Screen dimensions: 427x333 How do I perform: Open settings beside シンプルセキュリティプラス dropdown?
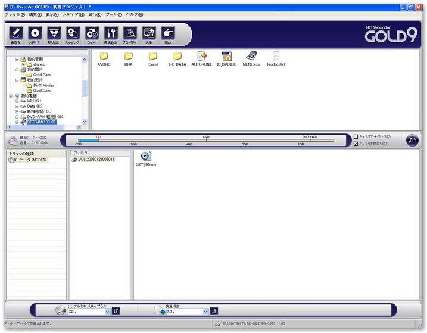pyautogui.click(x=116, y=311)
